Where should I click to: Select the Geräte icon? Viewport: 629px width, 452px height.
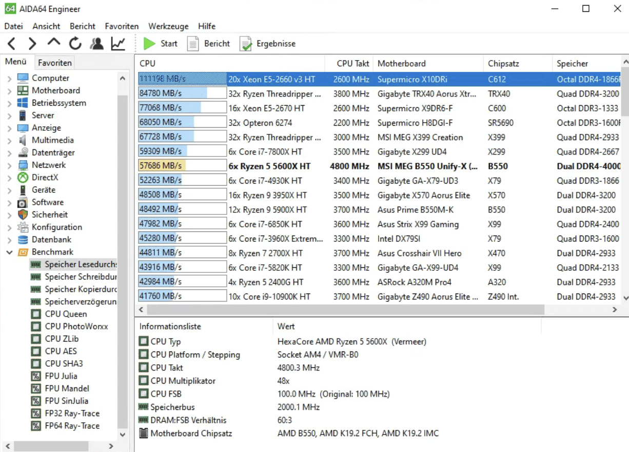[x=23, y=190]
